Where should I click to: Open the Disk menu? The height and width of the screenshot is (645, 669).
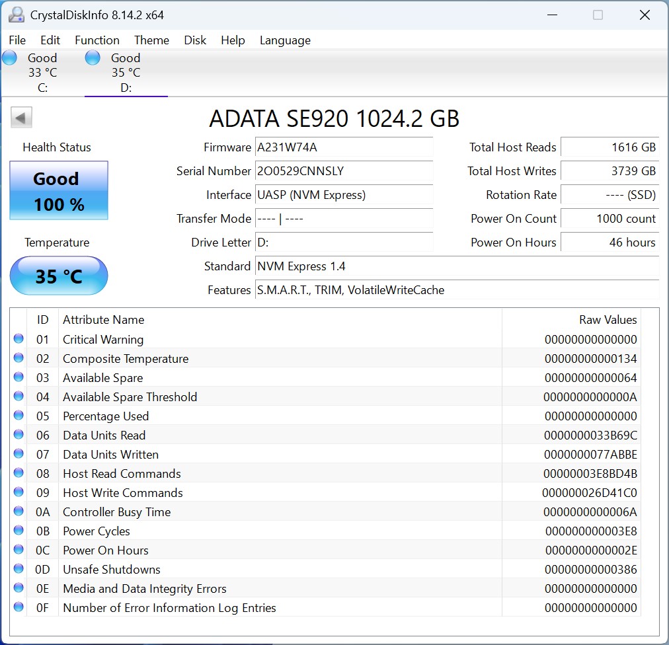click(x=195, y=40)
